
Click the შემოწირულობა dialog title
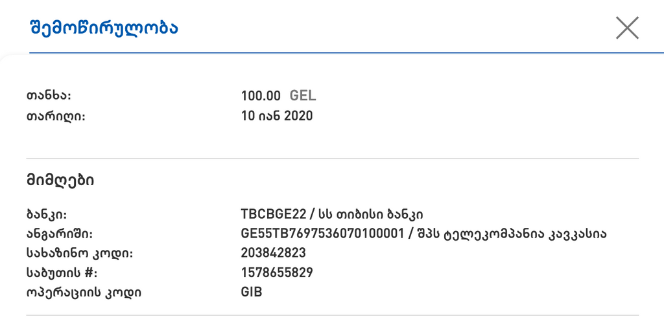(x=104, y=28)
